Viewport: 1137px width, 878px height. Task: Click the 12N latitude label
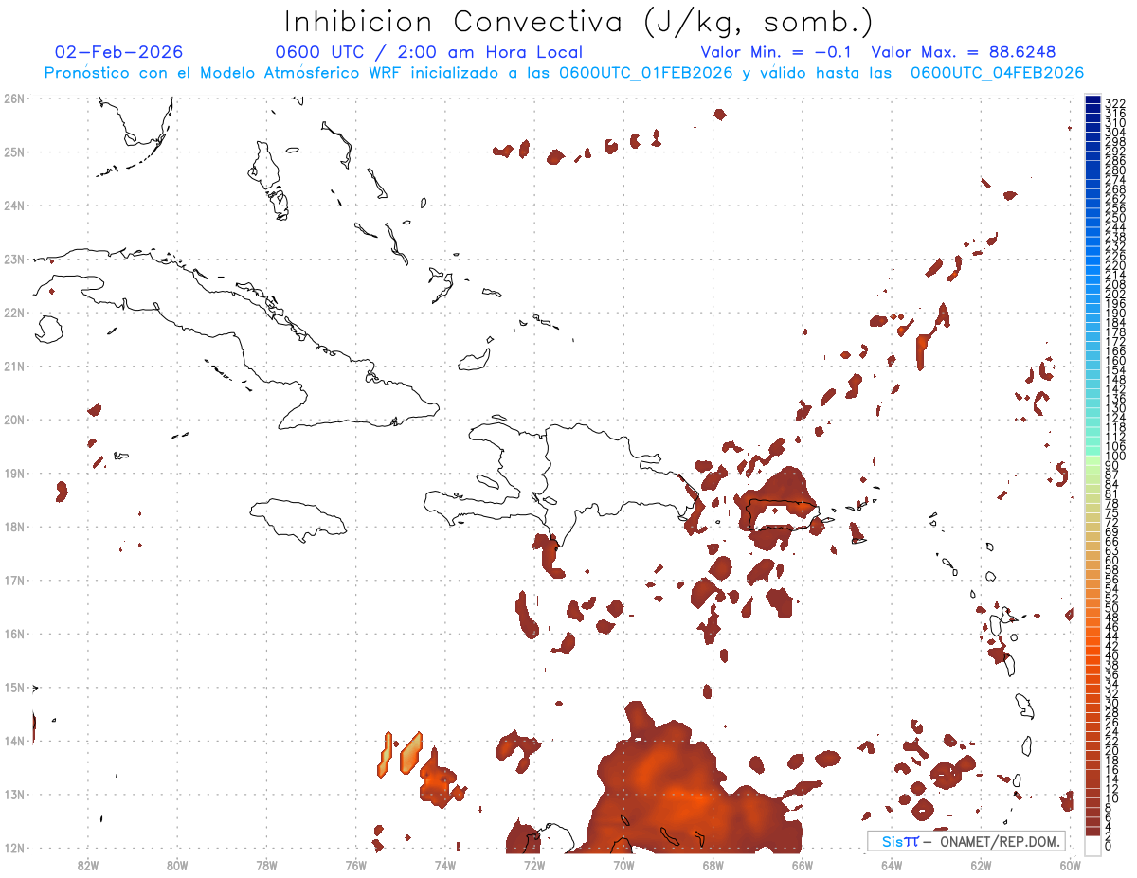point(13,848)
